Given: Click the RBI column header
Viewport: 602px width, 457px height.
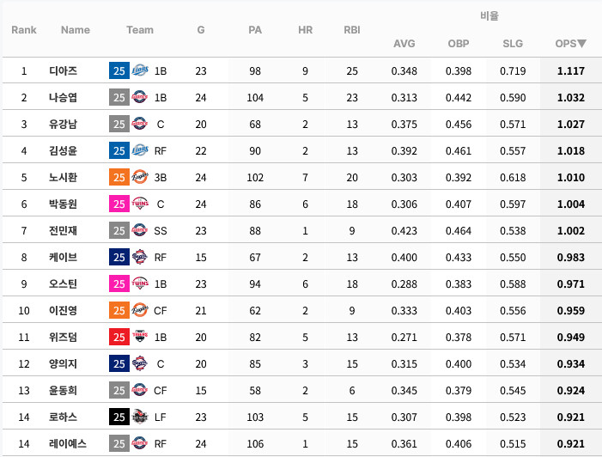Looking at the screenshot, I should [352, 29].
